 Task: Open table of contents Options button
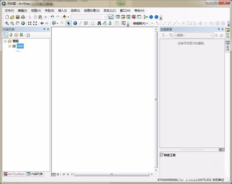tap(28, 35)
